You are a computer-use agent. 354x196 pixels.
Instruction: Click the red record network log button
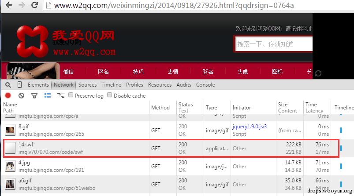click(x=8, y=95)
